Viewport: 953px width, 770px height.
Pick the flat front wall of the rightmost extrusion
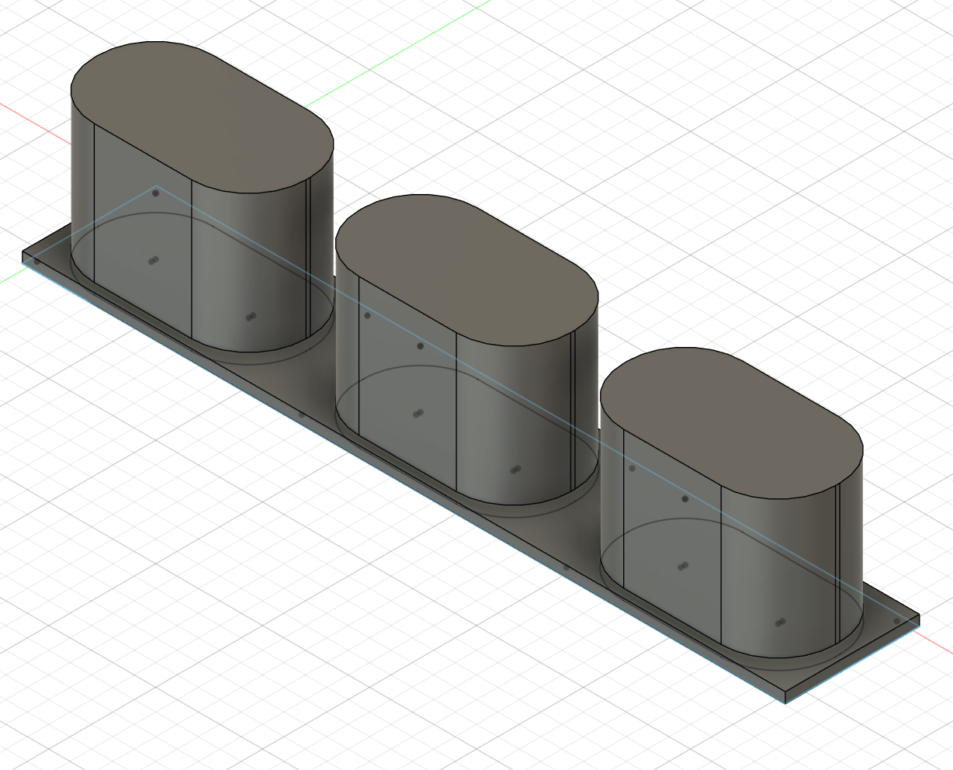(x=672, y=536)
